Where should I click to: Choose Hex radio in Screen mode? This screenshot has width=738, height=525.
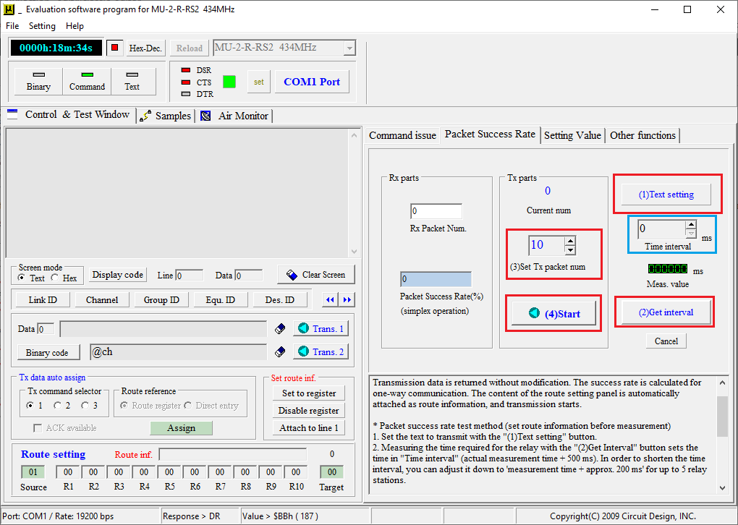tap(54, 278)
